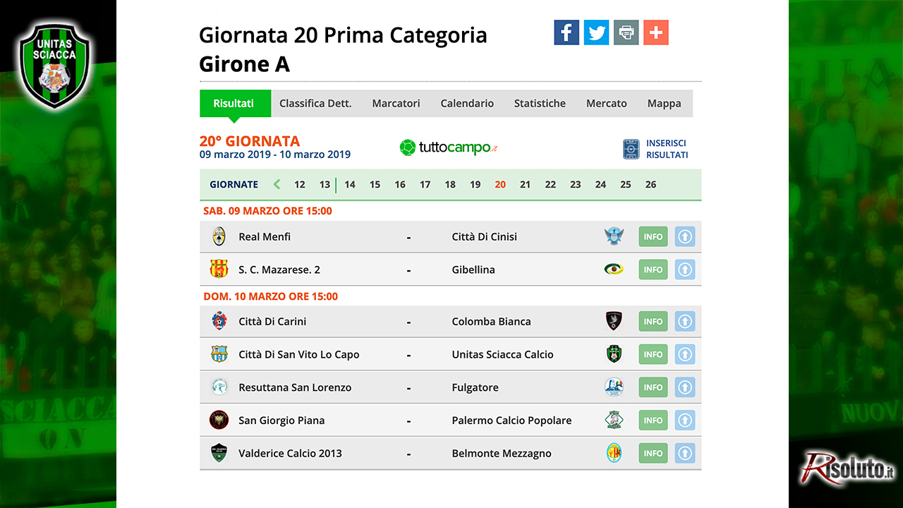Click INFO button for Resuttana San Lorenzo match

point(653,387)
